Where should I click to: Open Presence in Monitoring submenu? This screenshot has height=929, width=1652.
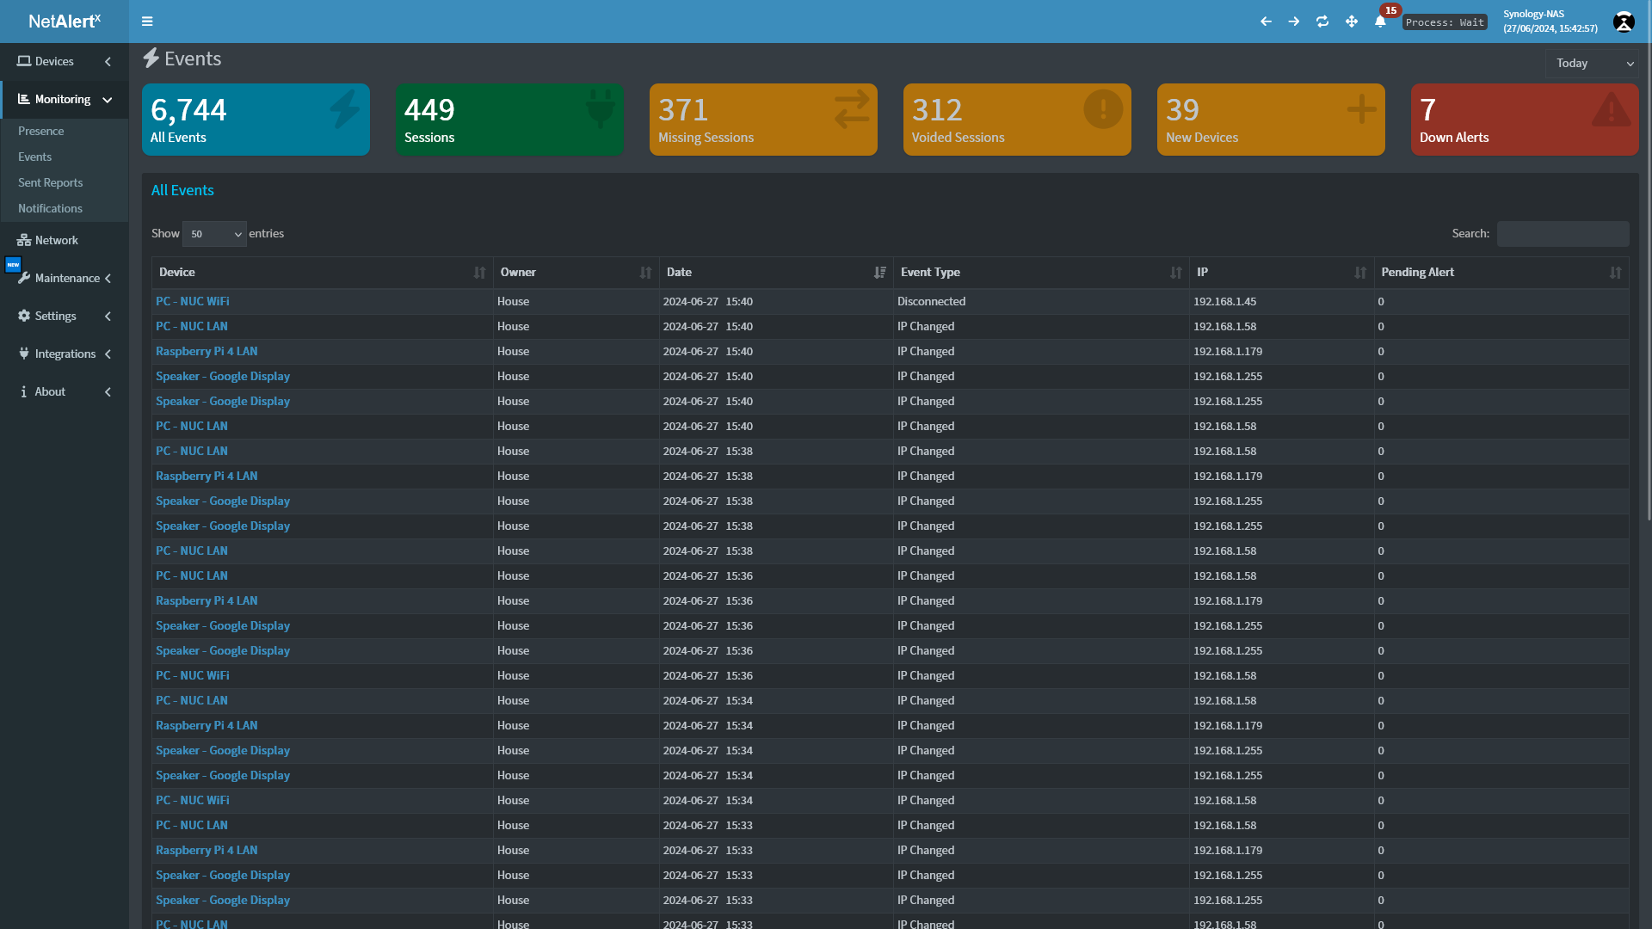click(x=41, y=131)
